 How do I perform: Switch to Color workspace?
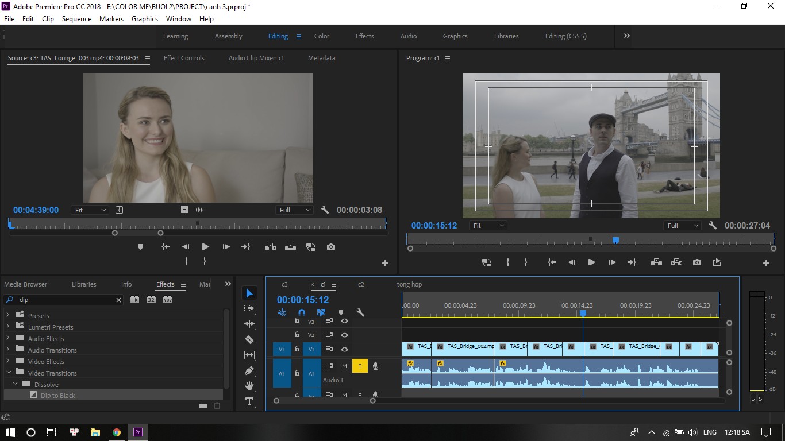click(x=322, y=36)
